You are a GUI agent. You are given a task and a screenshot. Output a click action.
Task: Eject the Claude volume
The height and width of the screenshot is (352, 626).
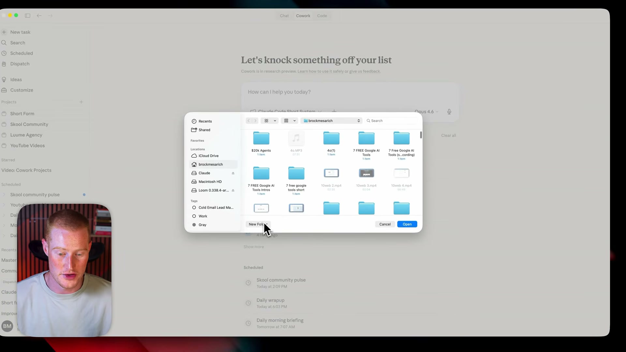(x=233, y=173)
